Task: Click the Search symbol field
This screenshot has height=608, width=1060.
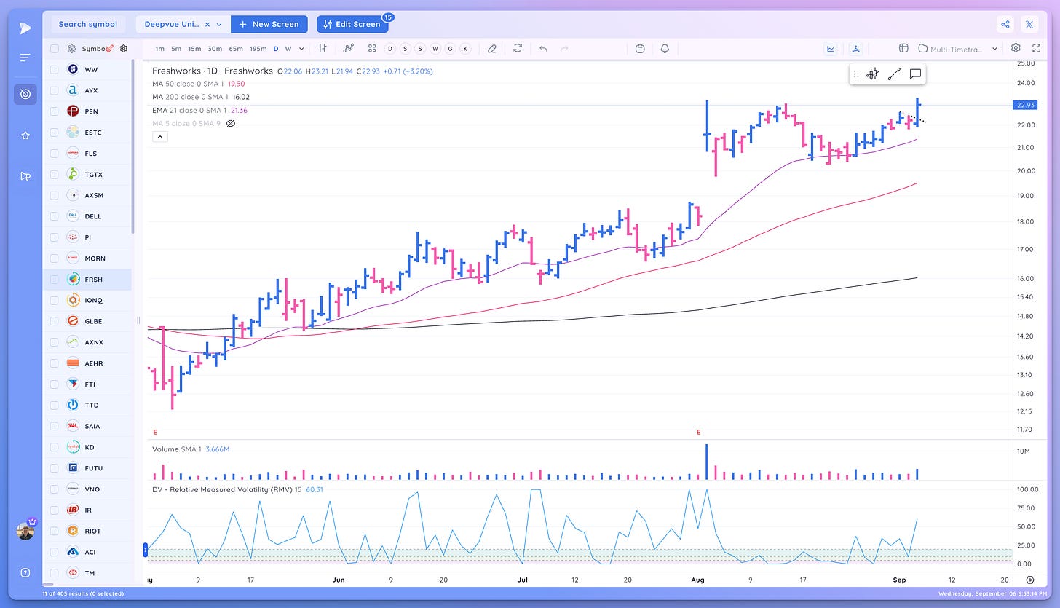Action: tap(88, 24)
